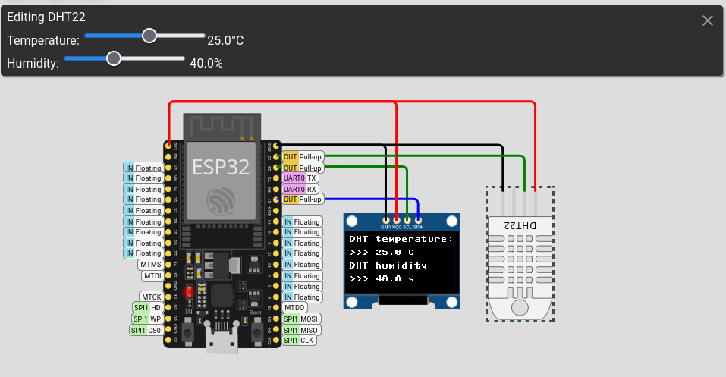Click the MTDO pin label
Screen dimensions: 726x377
(294, 308)
